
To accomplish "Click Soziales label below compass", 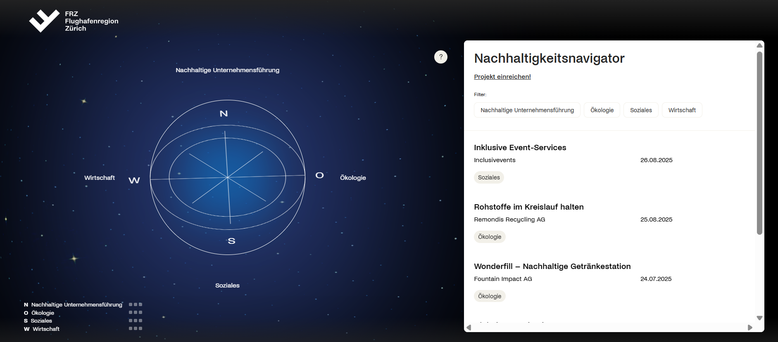I will [x=227, y=285].
